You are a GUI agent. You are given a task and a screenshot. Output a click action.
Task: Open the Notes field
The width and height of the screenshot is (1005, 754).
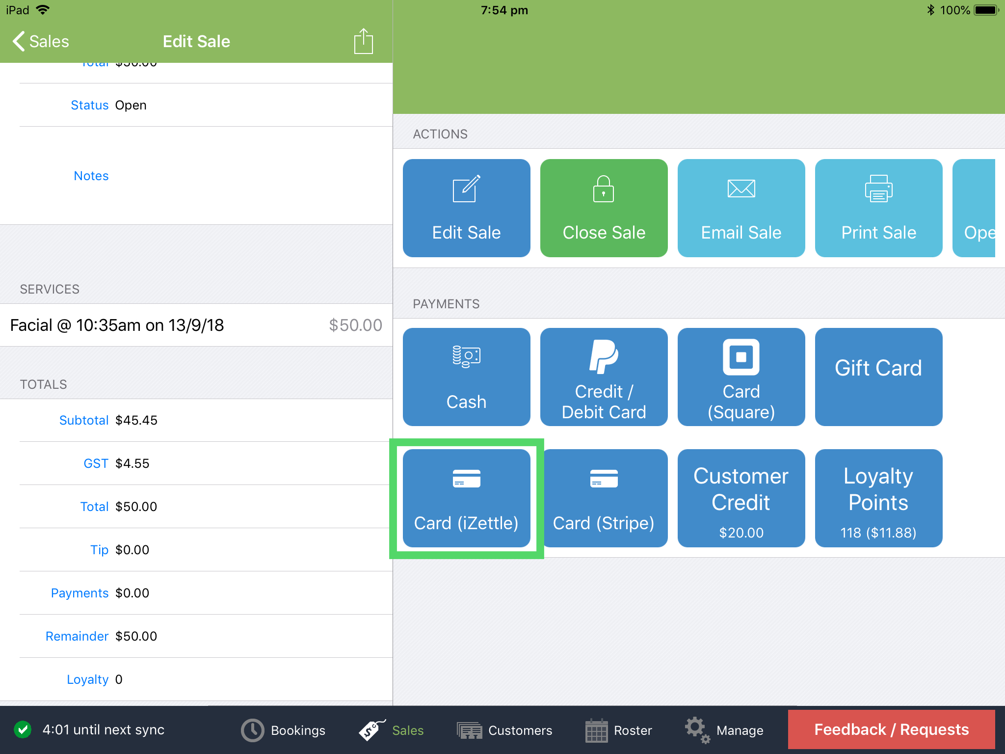pyautogui.click(x=91, y=175)
